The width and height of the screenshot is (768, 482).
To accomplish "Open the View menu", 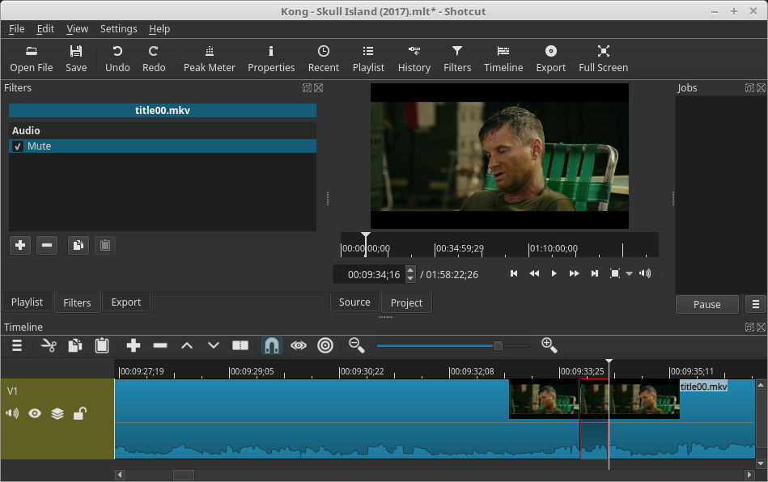I will (x=78, y=29).
